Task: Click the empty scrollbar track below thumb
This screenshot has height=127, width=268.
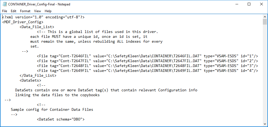Action: (265, 73)
